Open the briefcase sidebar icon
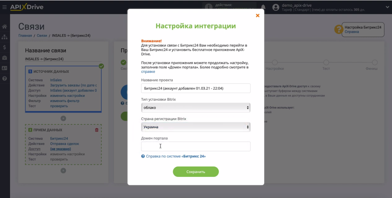This screenshot has height=198, width=392. pyautogui.click(x=4, y=58)
